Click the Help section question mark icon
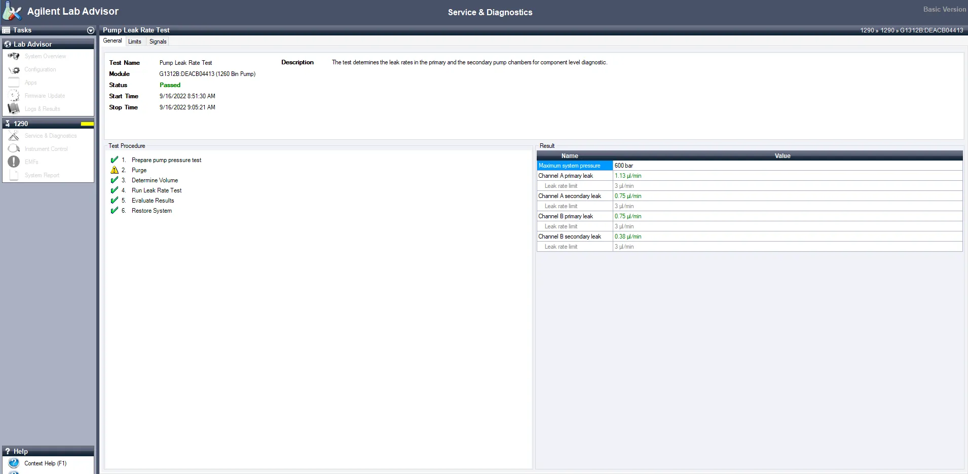This screenshot has width=968, height=474. click(8, 451)
